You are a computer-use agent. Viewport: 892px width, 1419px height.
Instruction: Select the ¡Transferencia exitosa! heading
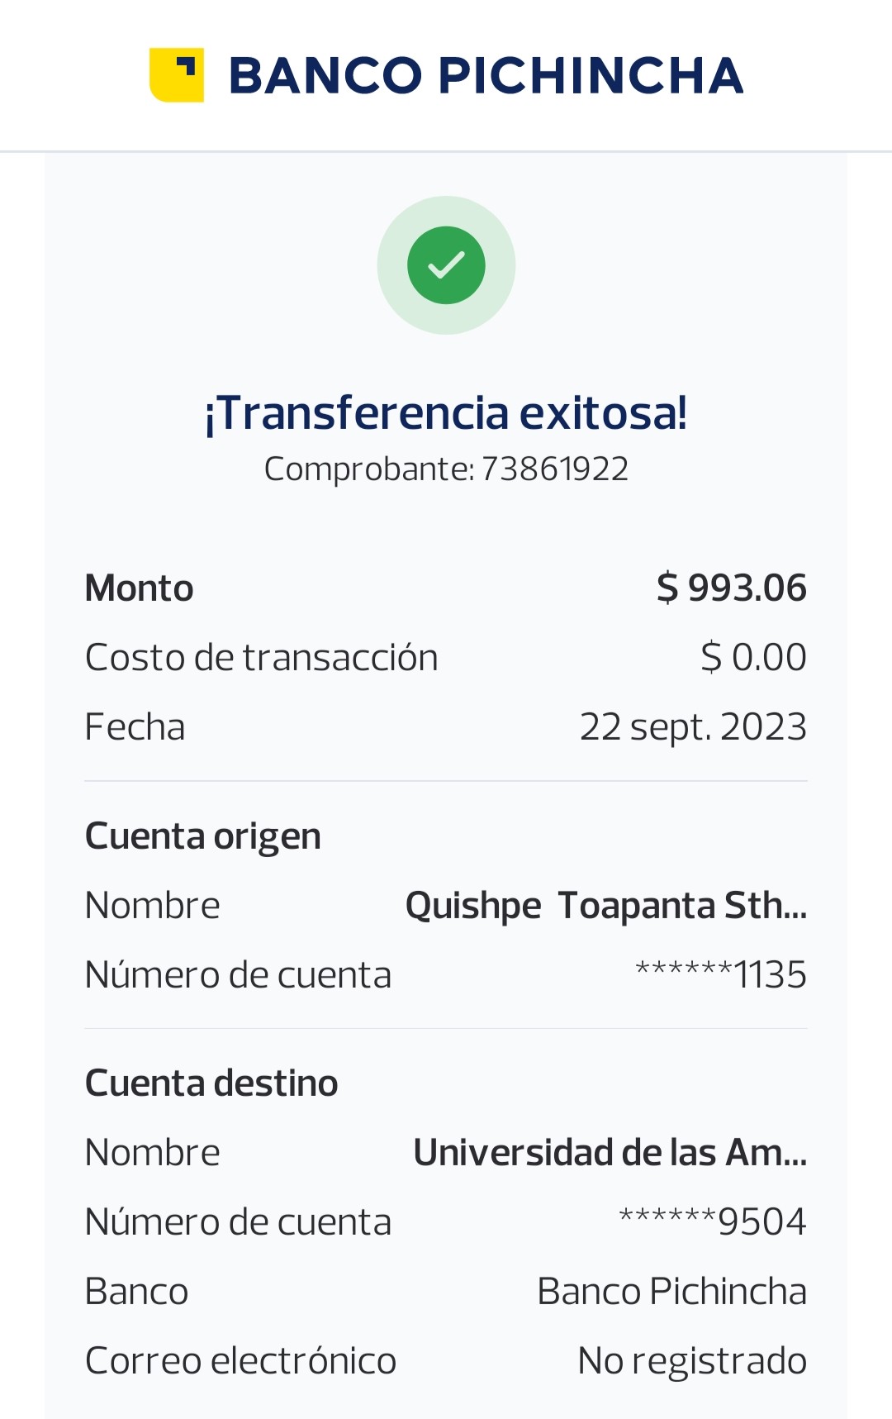(x=446, y=413)
